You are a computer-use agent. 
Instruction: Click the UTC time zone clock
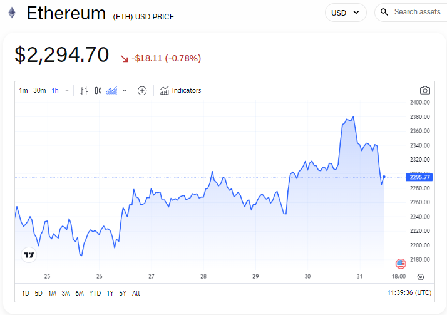click(x=410, y=293)
